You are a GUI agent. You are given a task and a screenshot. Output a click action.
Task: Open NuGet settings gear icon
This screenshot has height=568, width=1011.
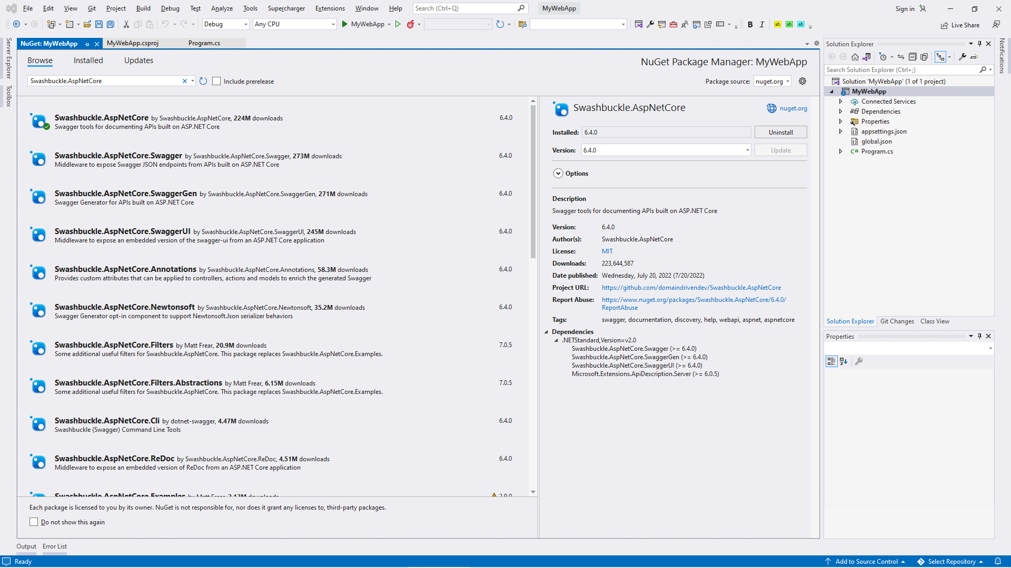802,81
